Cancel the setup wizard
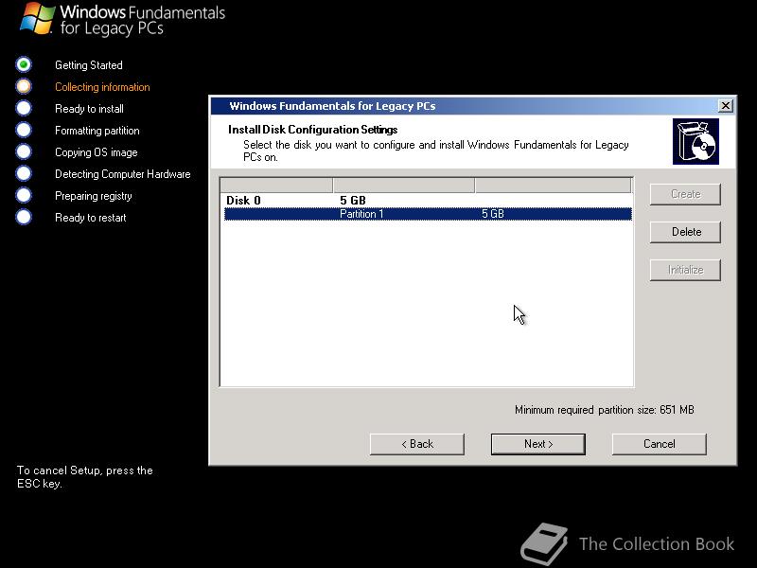 [659, 444]
